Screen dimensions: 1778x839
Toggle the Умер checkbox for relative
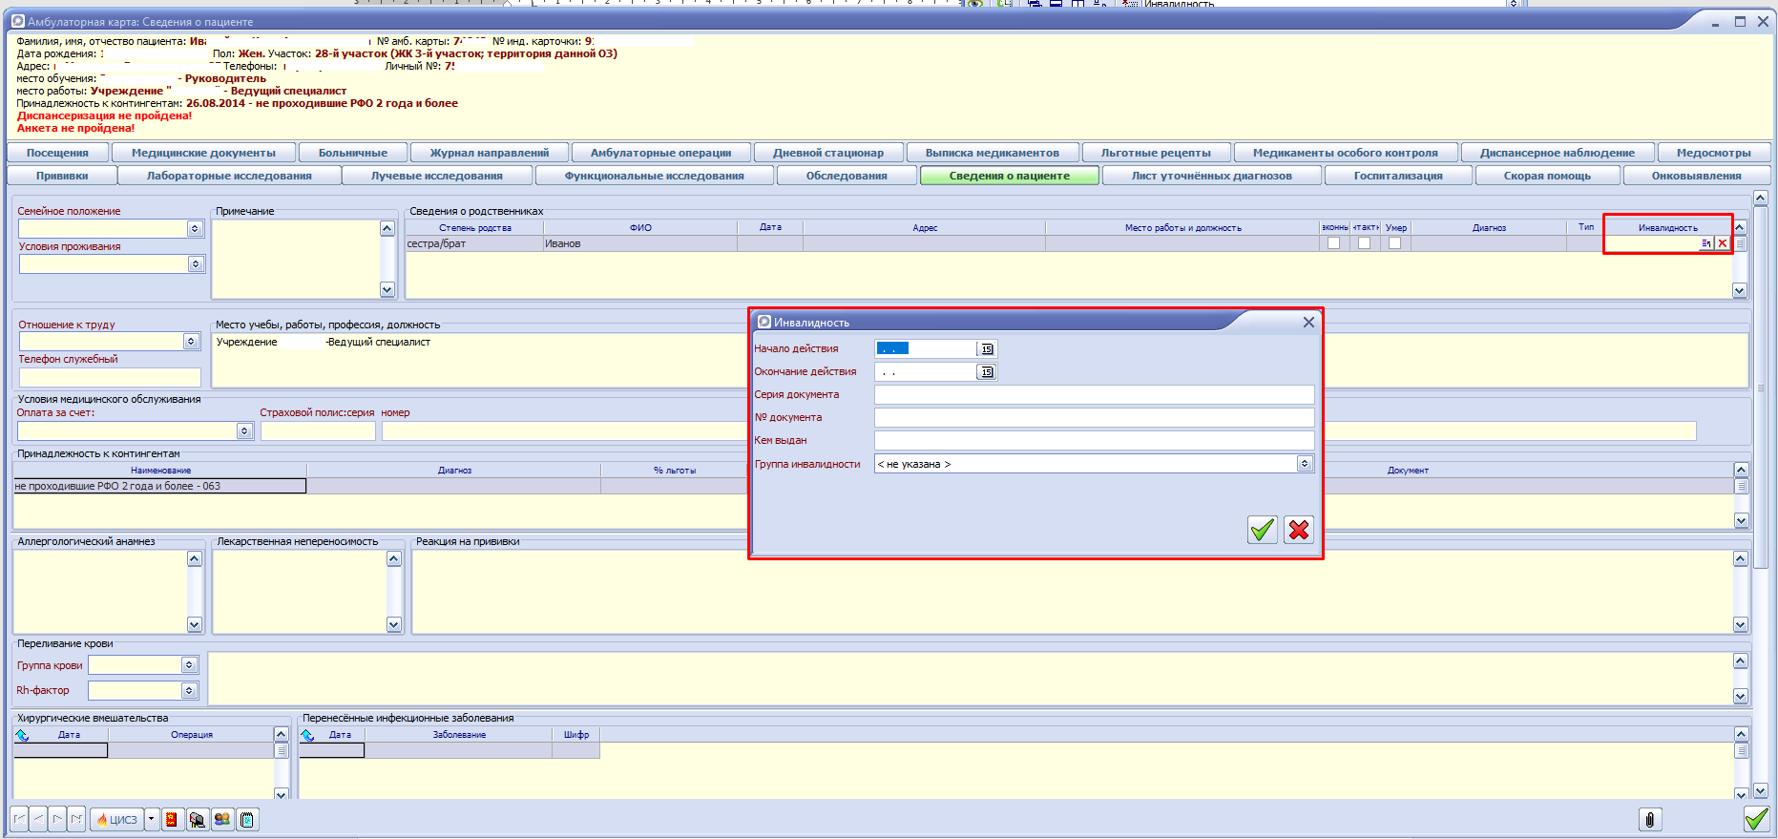tap(1394, 243)
